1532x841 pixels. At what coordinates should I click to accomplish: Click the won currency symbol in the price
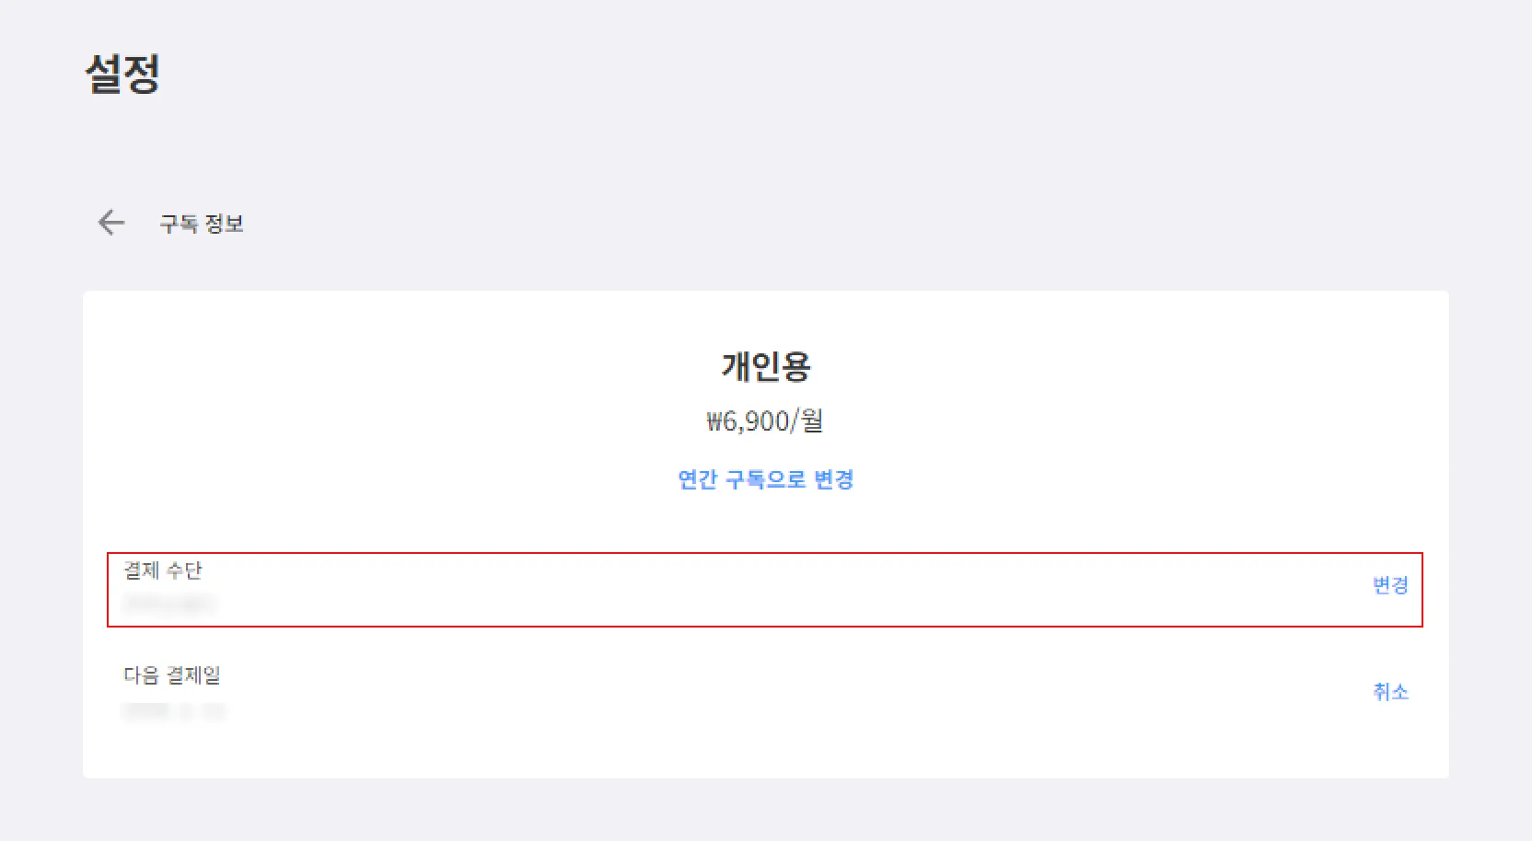[714, 422]
